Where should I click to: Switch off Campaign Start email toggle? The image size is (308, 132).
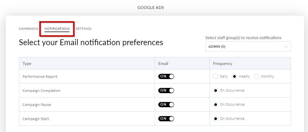(x=166, y=119)
